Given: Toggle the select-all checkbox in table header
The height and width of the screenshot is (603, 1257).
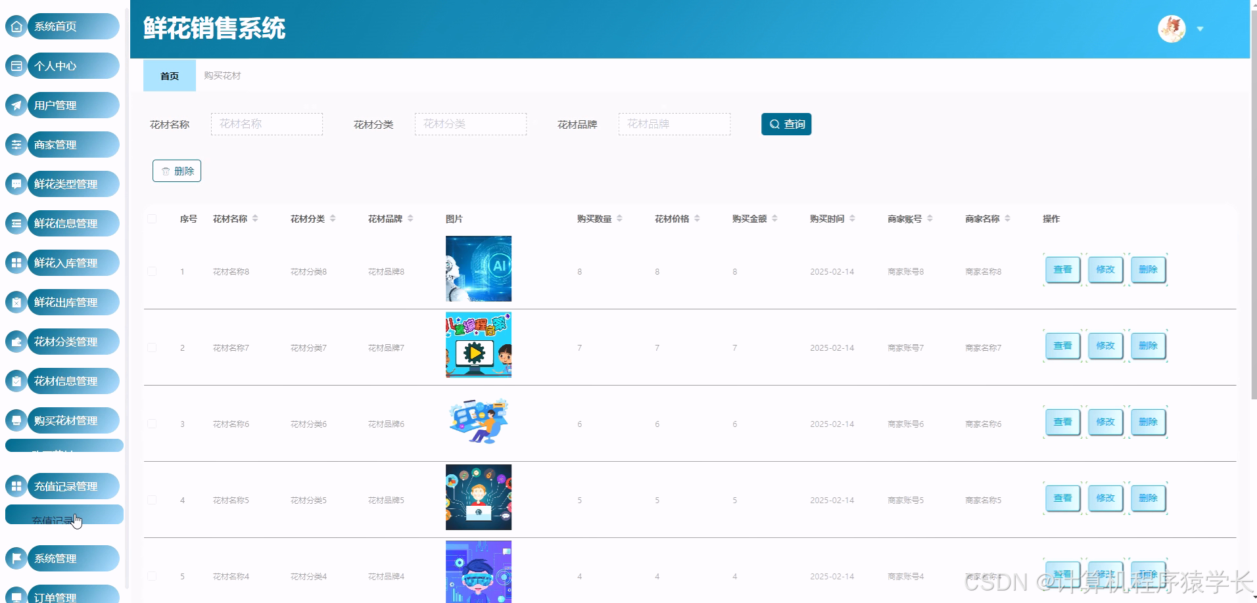Looking at the screenshot, I should pos(152,219).
